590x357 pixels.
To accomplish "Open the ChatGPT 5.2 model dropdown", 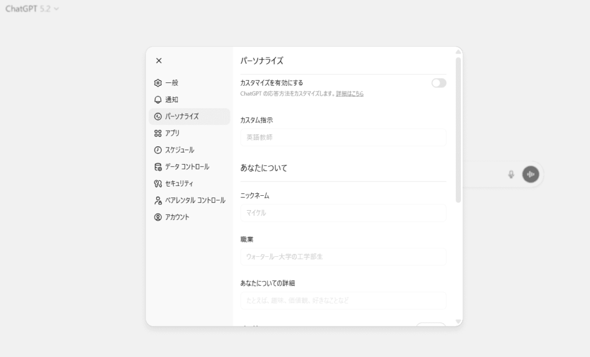I will click(x=32, y=9).
